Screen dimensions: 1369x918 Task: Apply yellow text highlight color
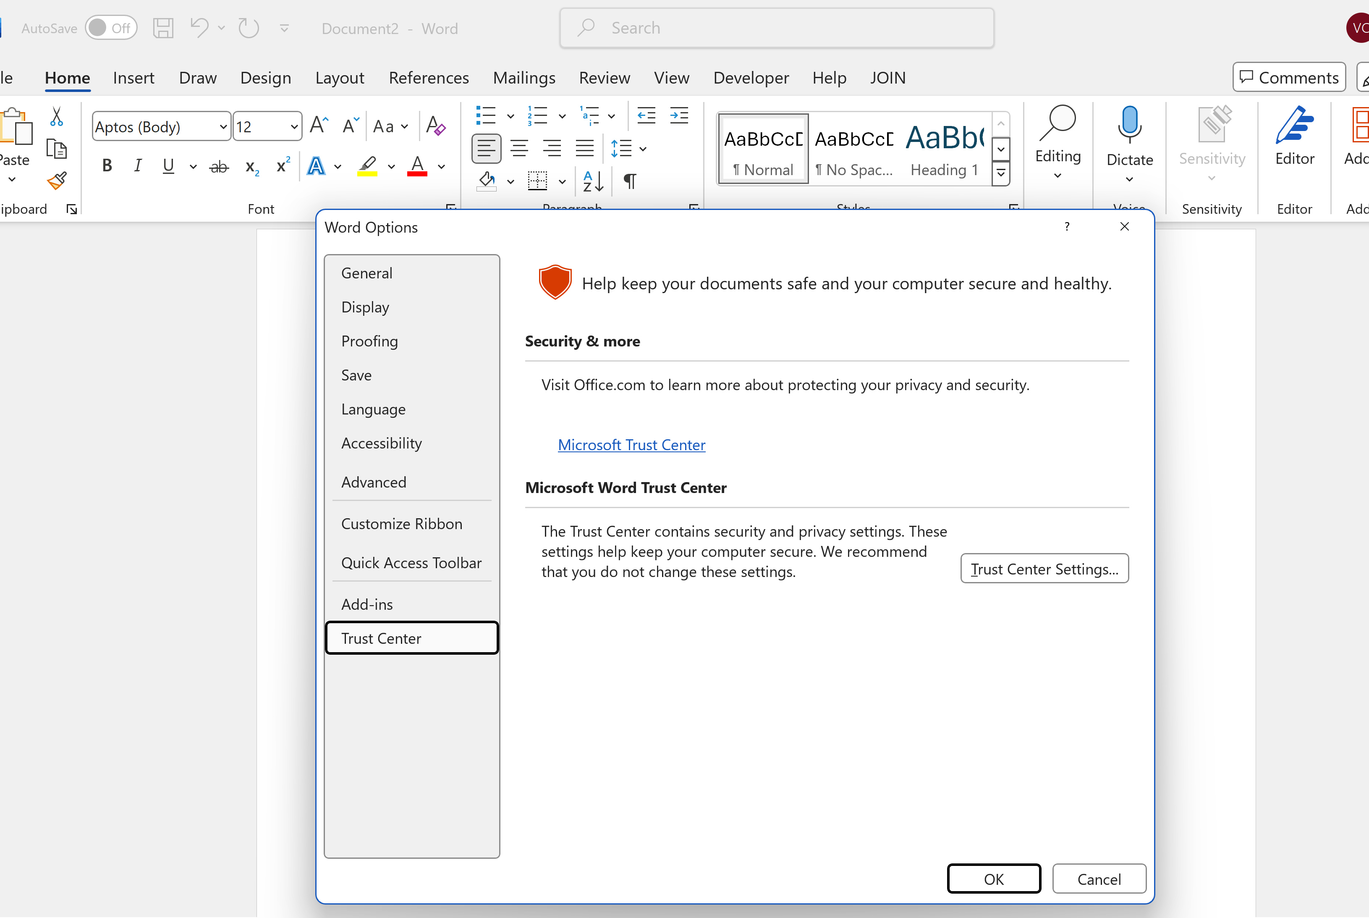368,167
